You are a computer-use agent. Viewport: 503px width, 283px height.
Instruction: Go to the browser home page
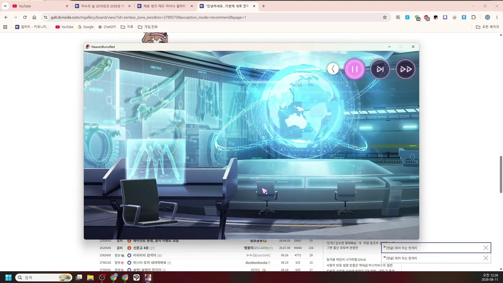tap(34, 17)
